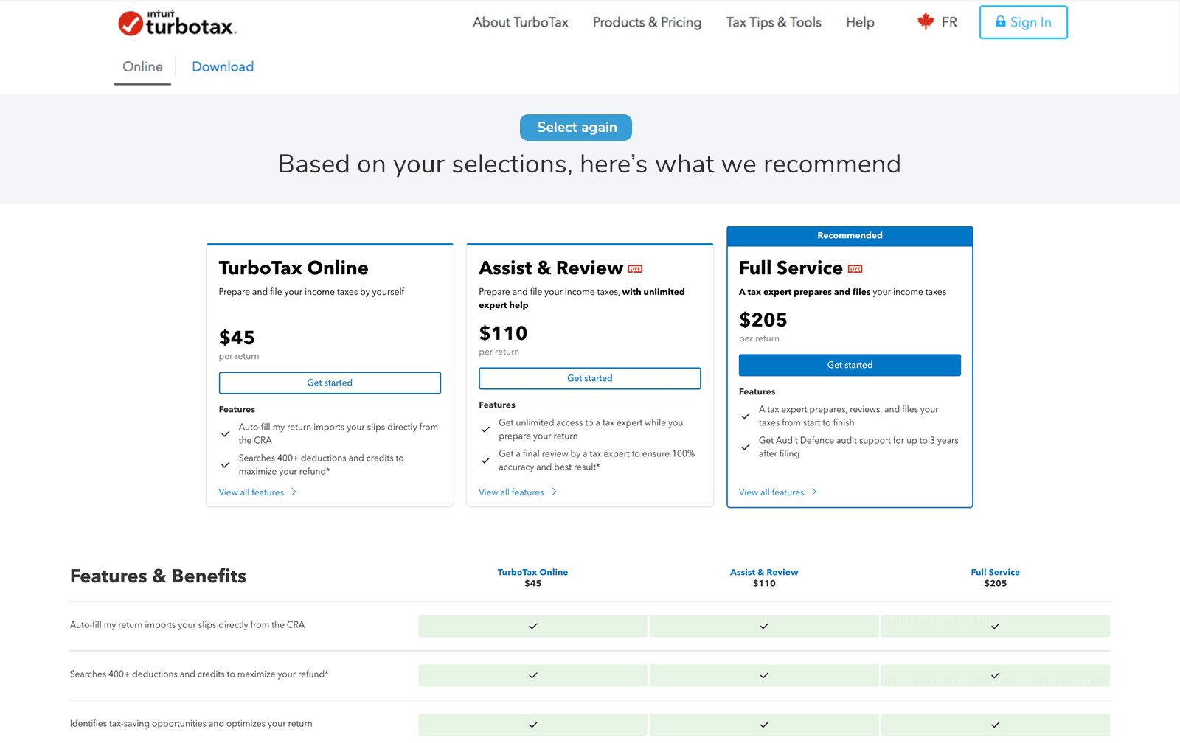Click checkmark beside tax expert prepares, reviews, files

[746, 416]
